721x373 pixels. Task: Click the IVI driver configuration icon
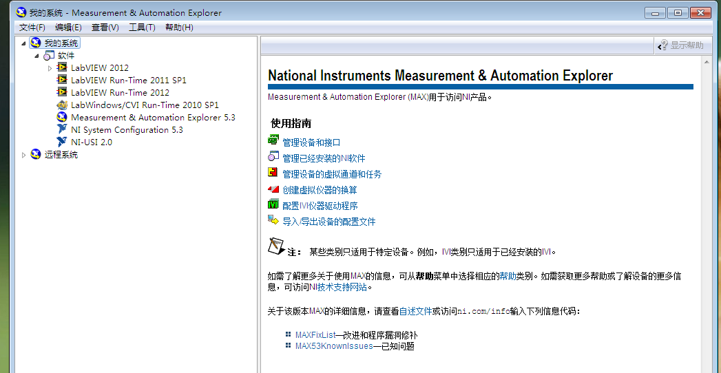[273, 204]
